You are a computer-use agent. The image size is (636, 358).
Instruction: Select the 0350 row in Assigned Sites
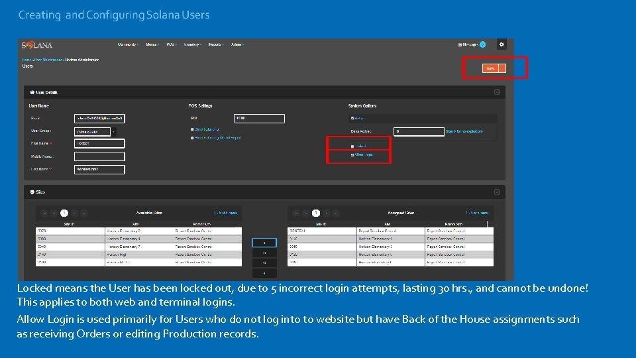(391, 247)
